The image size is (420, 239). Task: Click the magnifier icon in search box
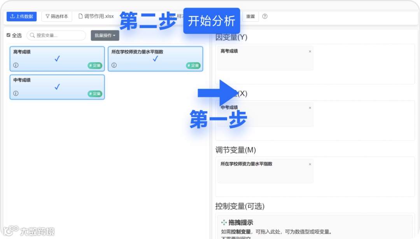[x=32, y=35]
